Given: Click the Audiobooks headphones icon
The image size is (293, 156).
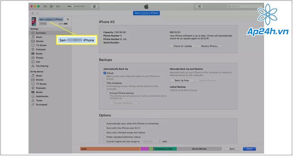Looking at the screenshot, I should 33,96.
